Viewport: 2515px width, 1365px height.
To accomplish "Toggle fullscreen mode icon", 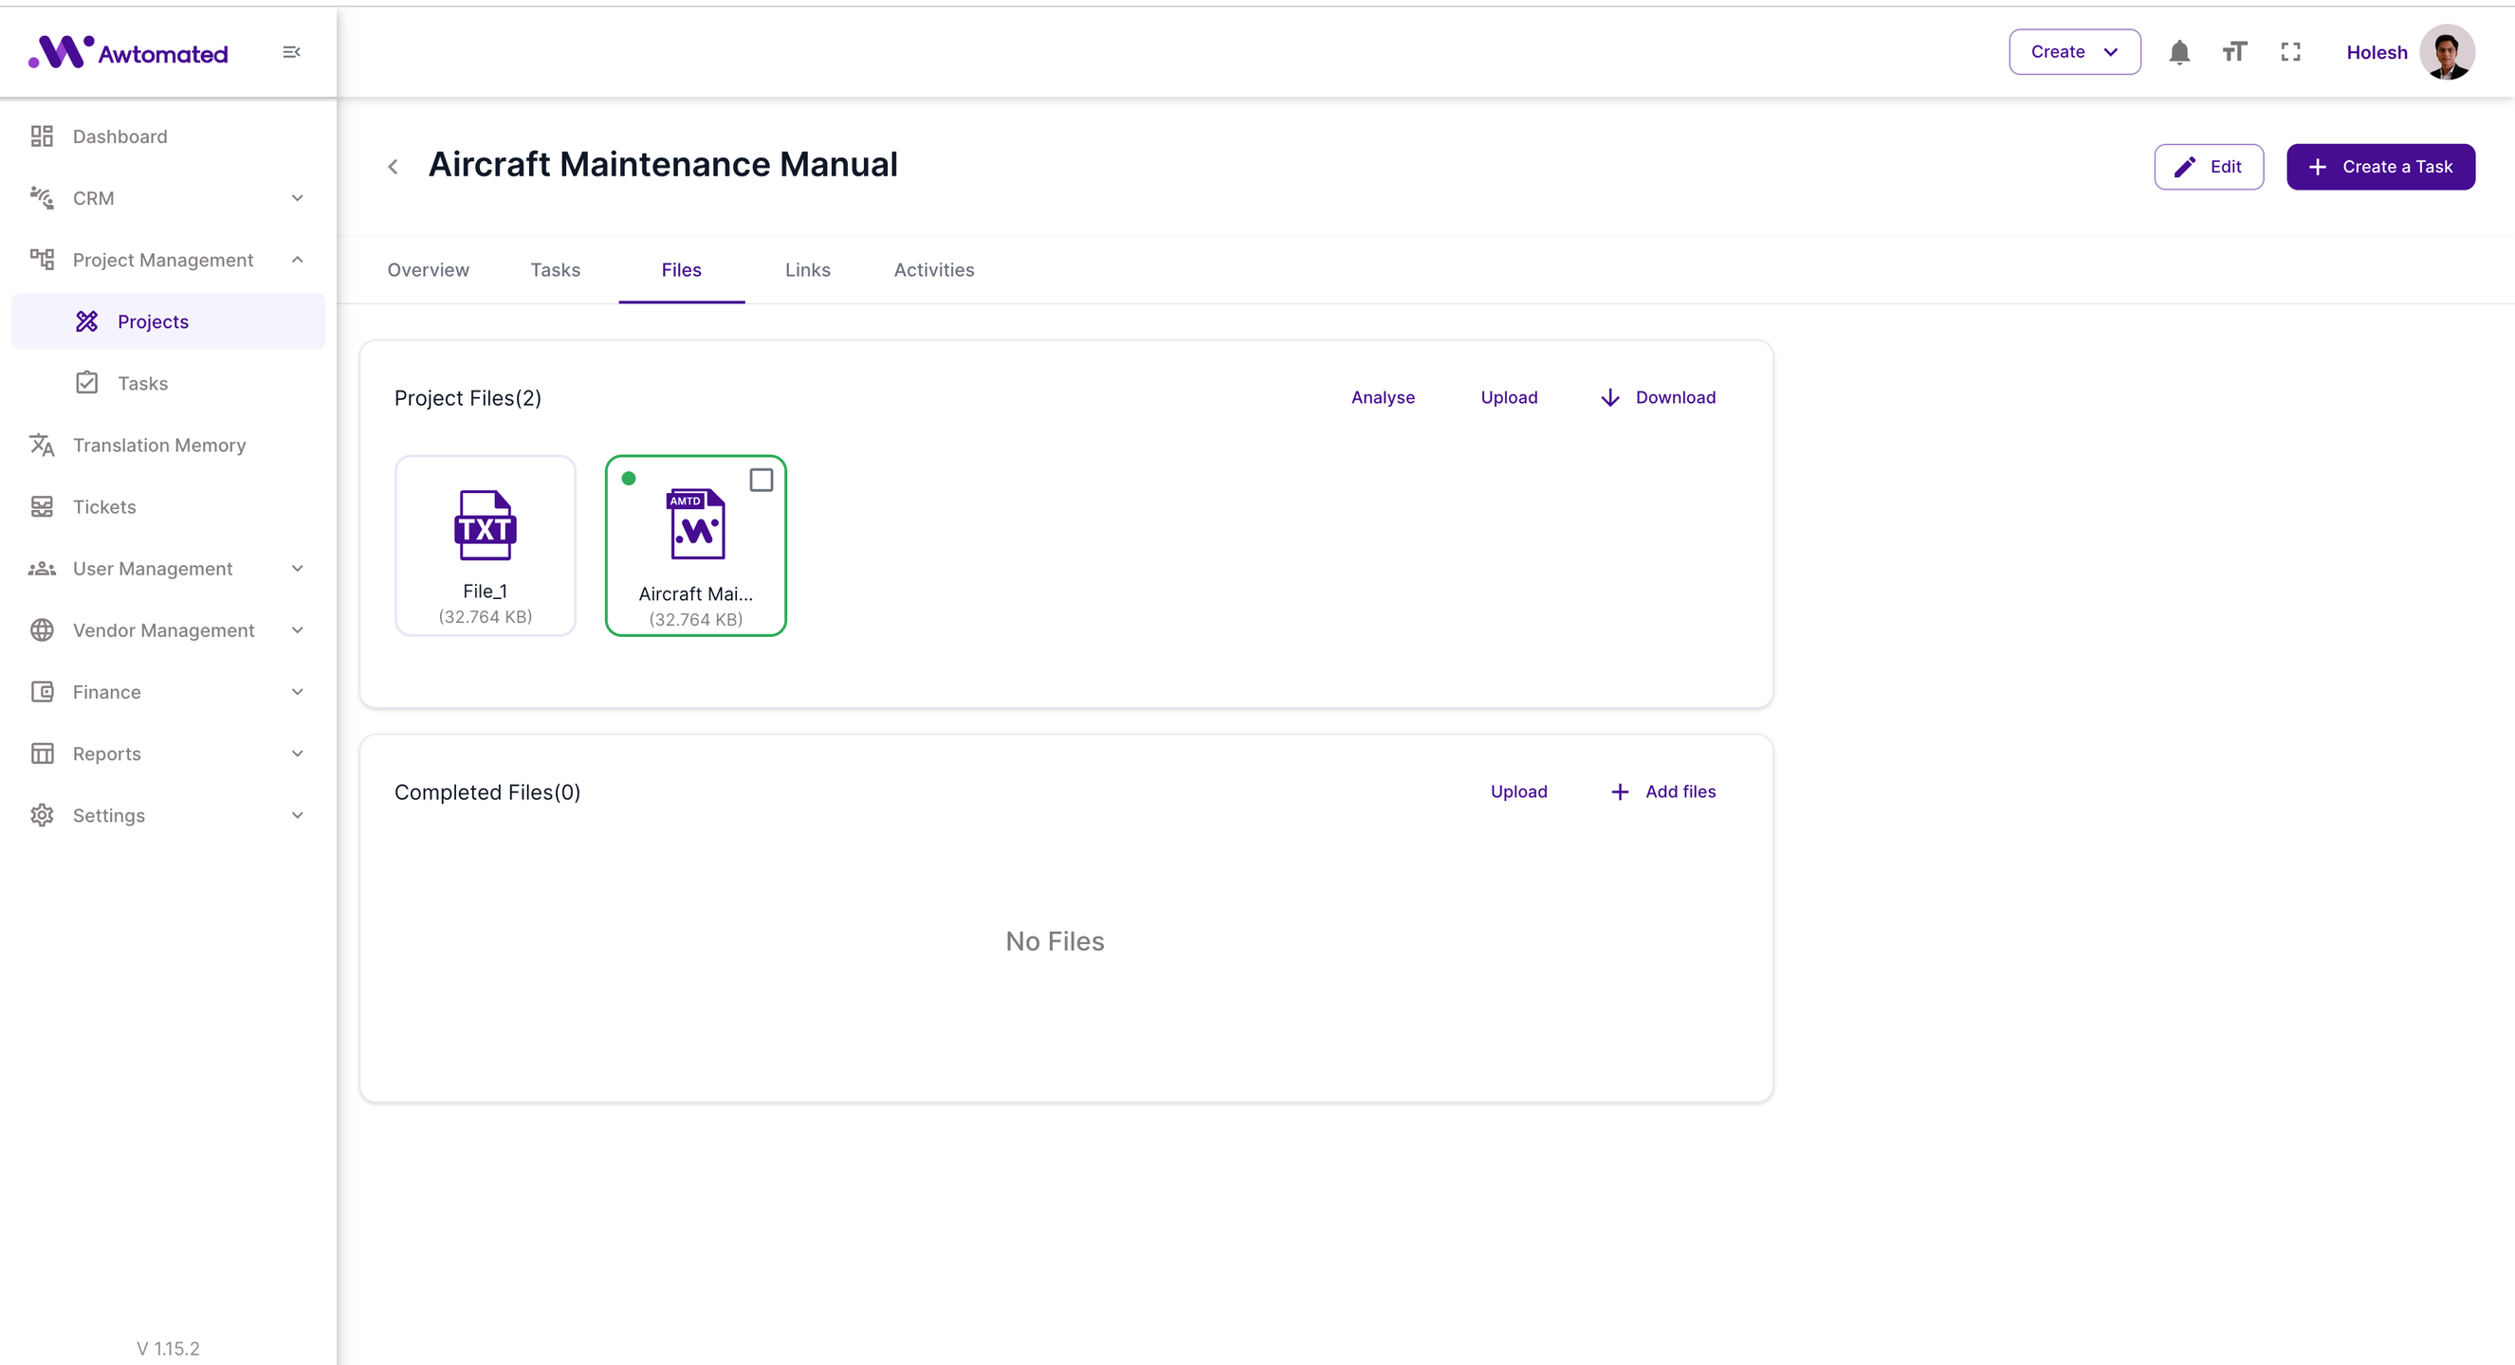I will point(2290,53).
